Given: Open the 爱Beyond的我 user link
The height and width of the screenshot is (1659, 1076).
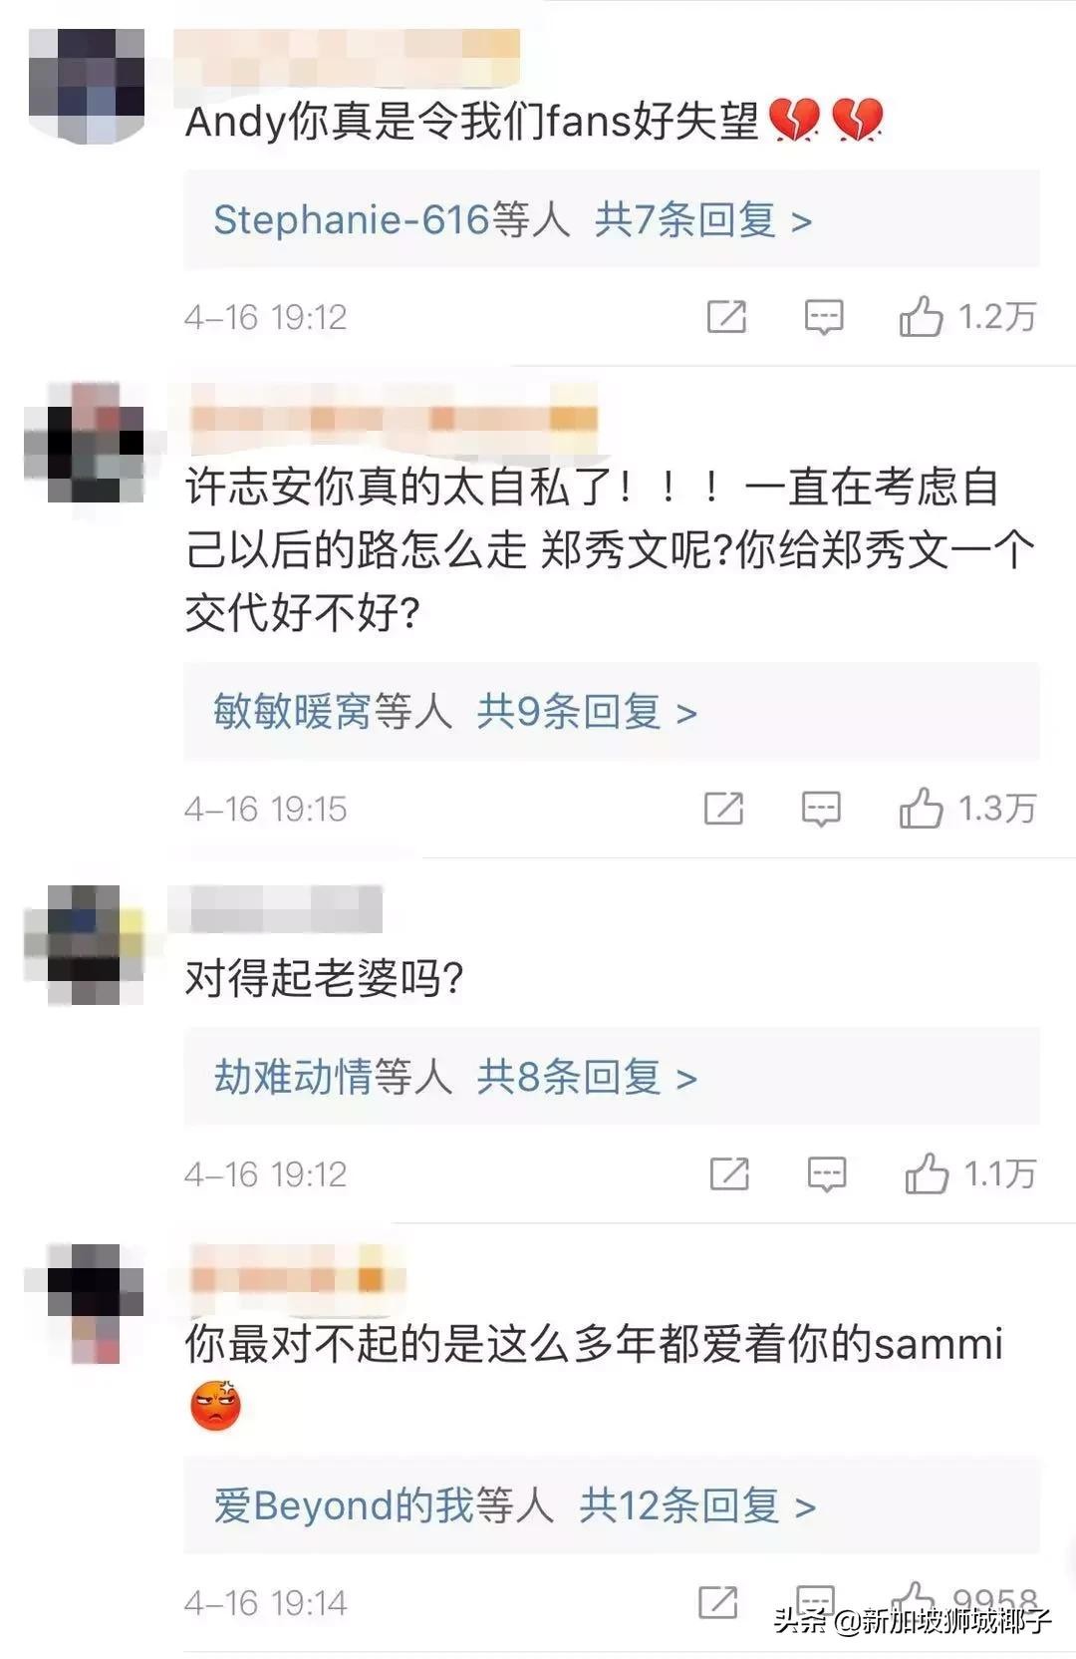Looking at the screenshot, I should (x=343, y=1505).
